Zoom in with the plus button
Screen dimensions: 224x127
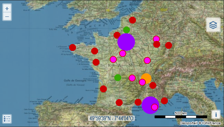[7, 8]
